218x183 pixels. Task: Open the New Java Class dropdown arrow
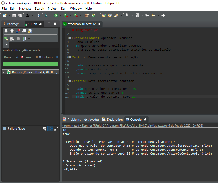98,15
